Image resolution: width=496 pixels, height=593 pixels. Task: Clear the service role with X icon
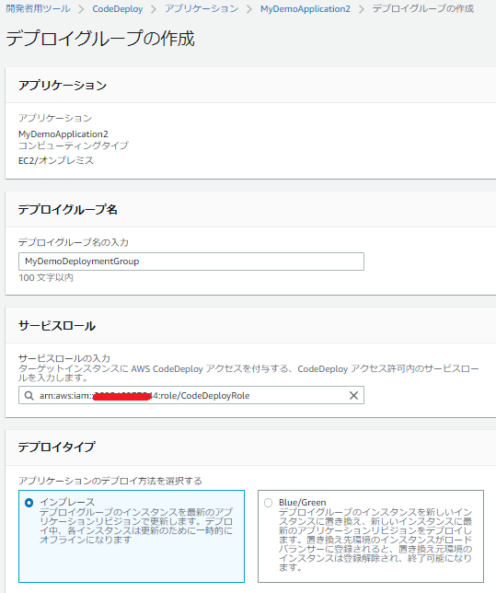click(353, 395)
